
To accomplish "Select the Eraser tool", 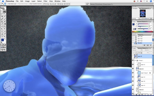I will pyautogui.click(x=2, y=24).
